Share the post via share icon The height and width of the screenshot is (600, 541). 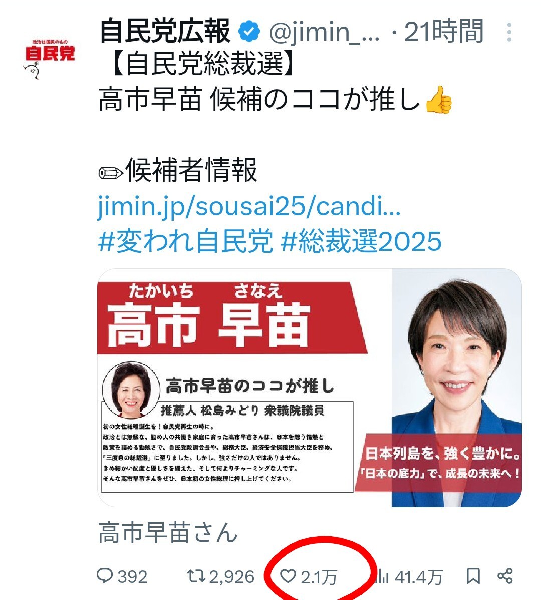tap(505, 576)
